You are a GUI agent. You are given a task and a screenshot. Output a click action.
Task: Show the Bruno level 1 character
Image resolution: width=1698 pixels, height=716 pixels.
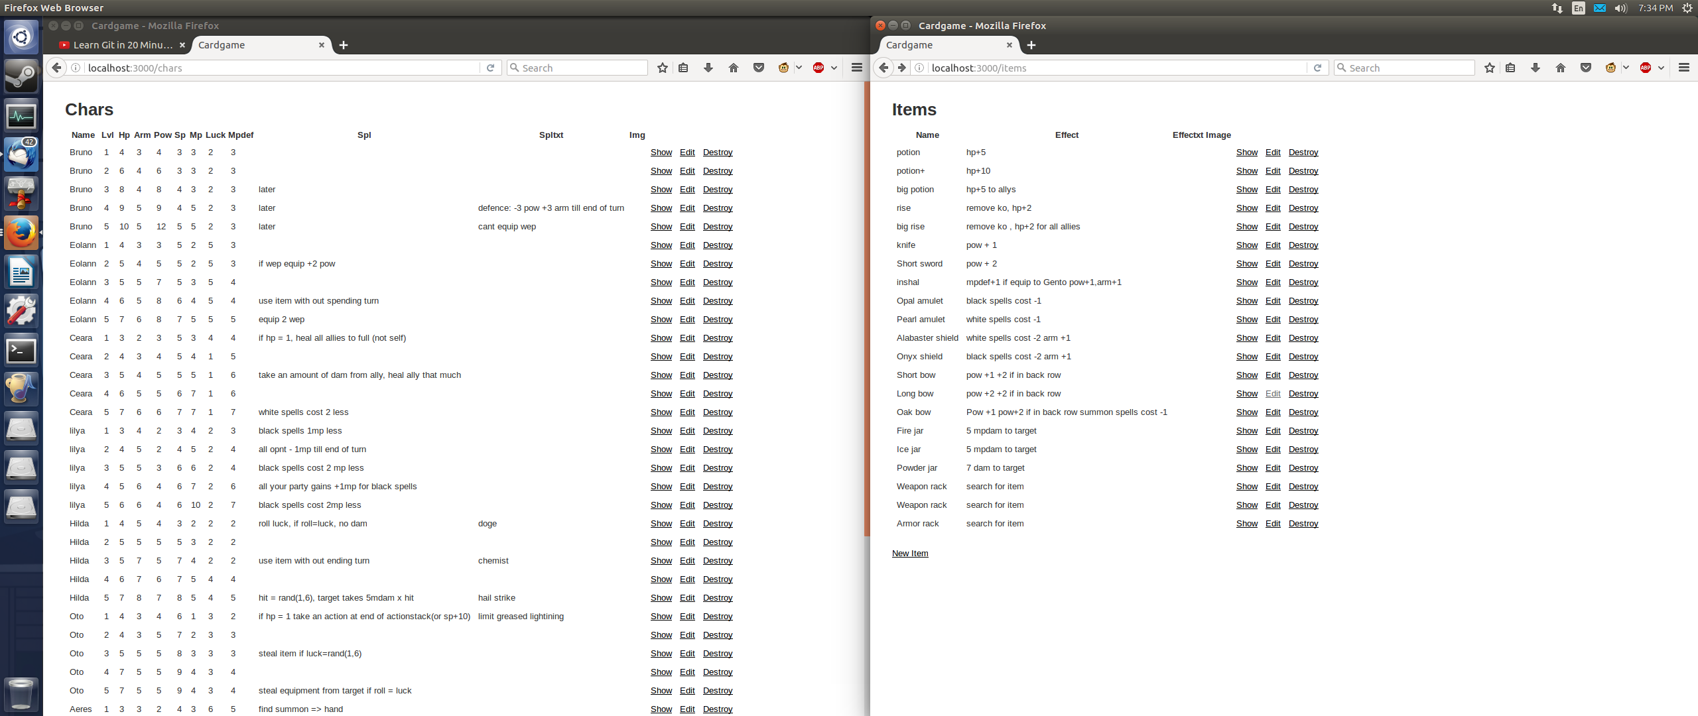(x=661, y=152)
